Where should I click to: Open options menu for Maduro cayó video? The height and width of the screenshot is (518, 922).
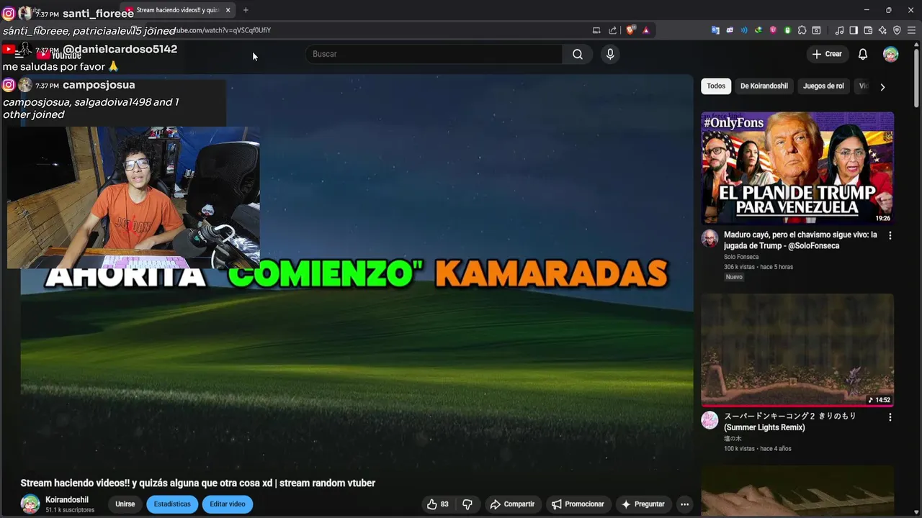(890, 235)
